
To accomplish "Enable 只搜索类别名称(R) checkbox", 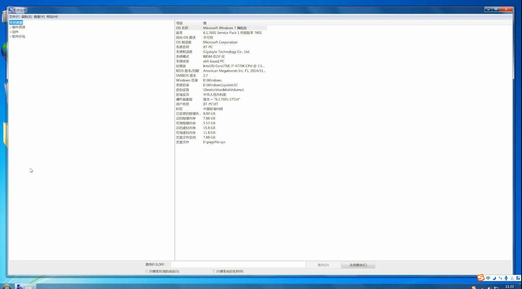I will click(x=214, y=271).
